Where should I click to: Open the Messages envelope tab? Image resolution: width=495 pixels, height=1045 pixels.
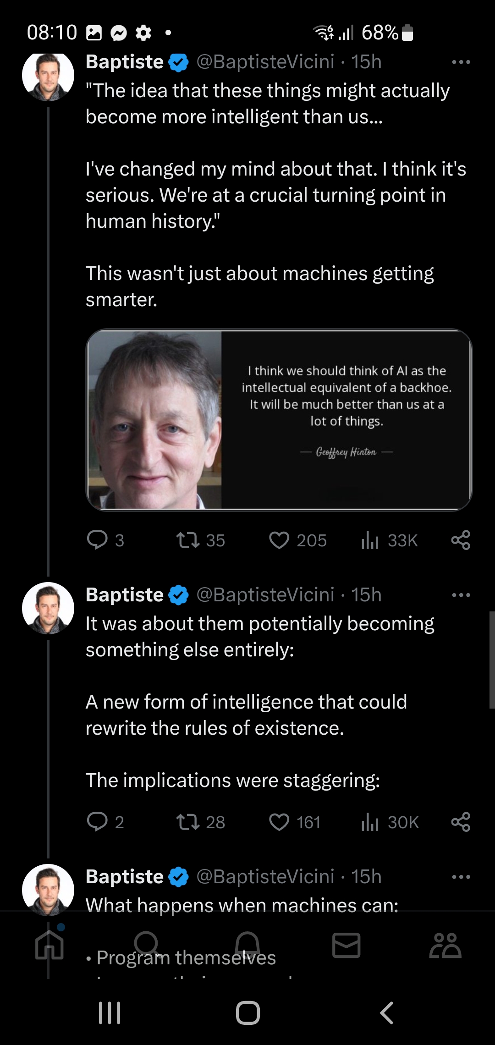click(346, 945)
